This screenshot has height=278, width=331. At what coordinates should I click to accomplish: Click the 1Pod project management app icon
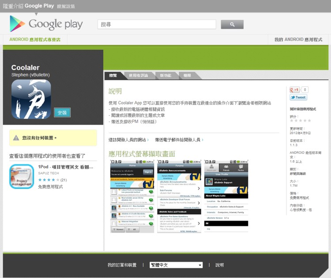pos(22,176)
